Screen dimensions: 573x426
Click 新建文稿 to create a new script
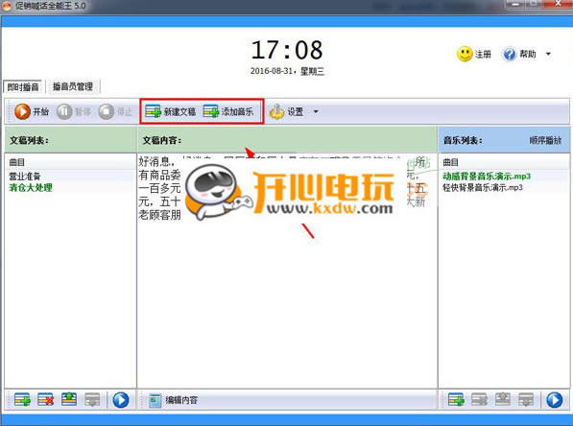[170, 111]
